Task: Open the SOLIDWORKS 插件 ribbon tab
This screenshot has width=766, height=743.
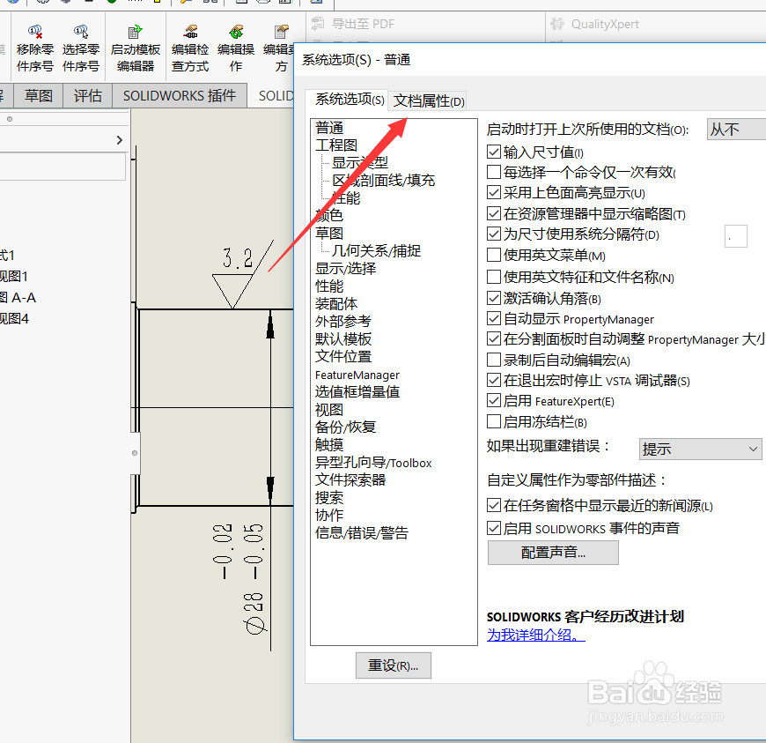Action: [180, 95]
